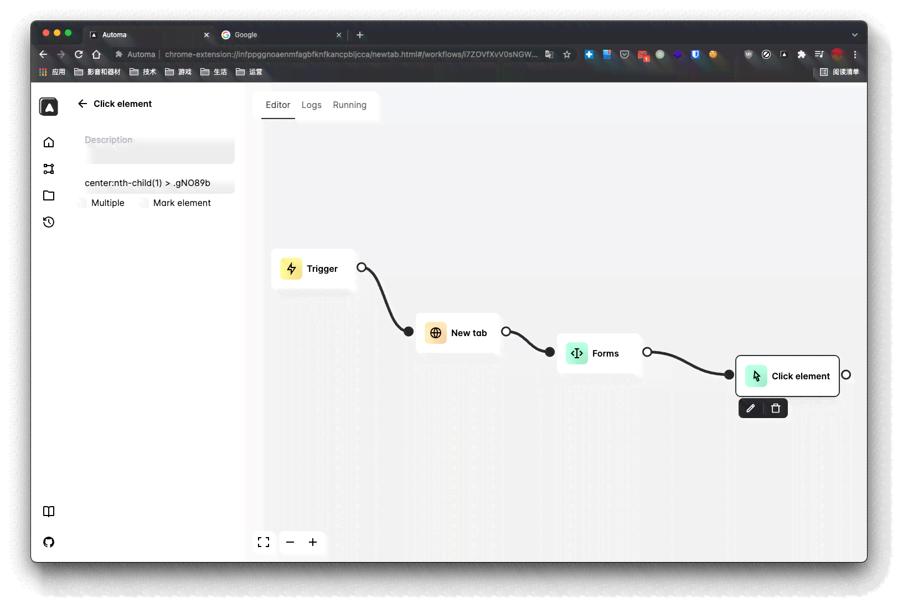Open the workflows icon in sidebar
Viewport: 898px width, 603px height.
(x=49, y=169)
